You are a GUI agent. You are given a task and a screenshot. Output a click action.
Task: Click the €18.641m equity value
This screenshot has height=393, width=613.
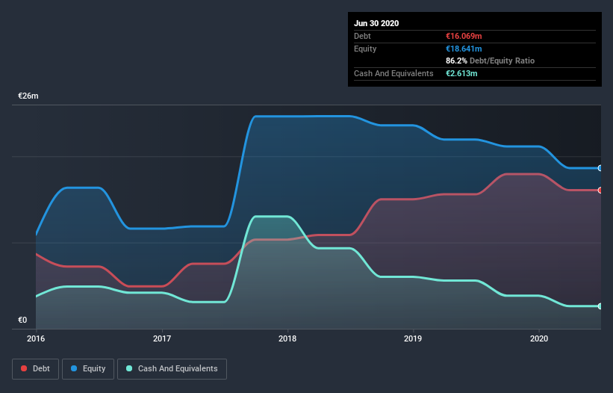464,49
